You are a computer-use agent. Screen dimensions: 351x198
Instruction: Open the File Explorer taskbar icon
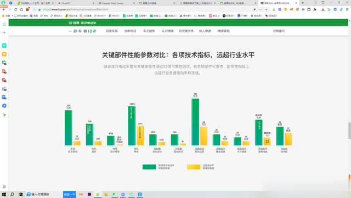106,194
